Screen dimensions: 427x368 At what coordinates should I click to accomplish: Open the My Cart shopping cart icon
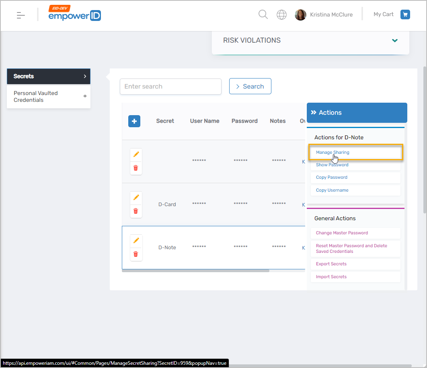tap(405, 14)
